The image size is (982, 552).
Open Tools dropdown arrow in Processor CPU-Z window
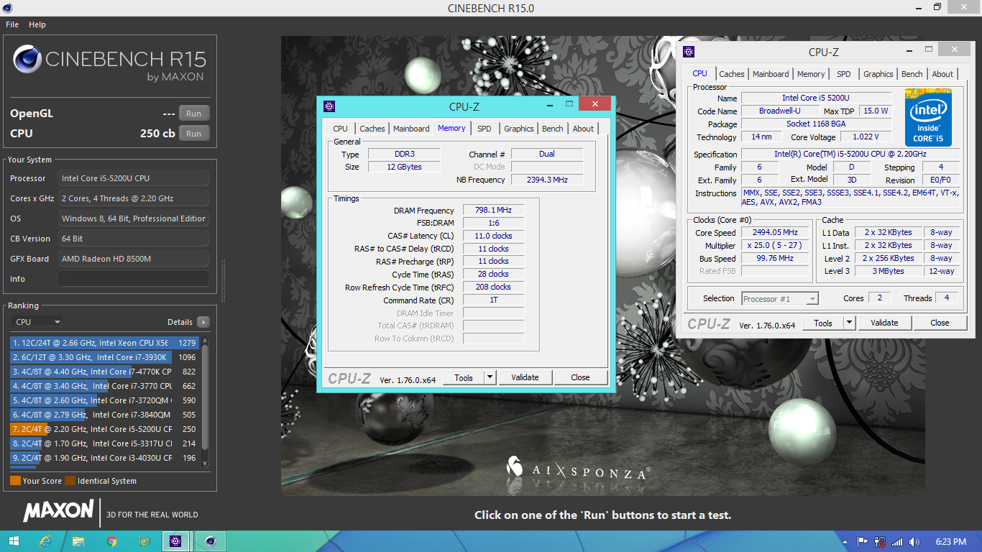pyautogui.click(x=849, y=323)
